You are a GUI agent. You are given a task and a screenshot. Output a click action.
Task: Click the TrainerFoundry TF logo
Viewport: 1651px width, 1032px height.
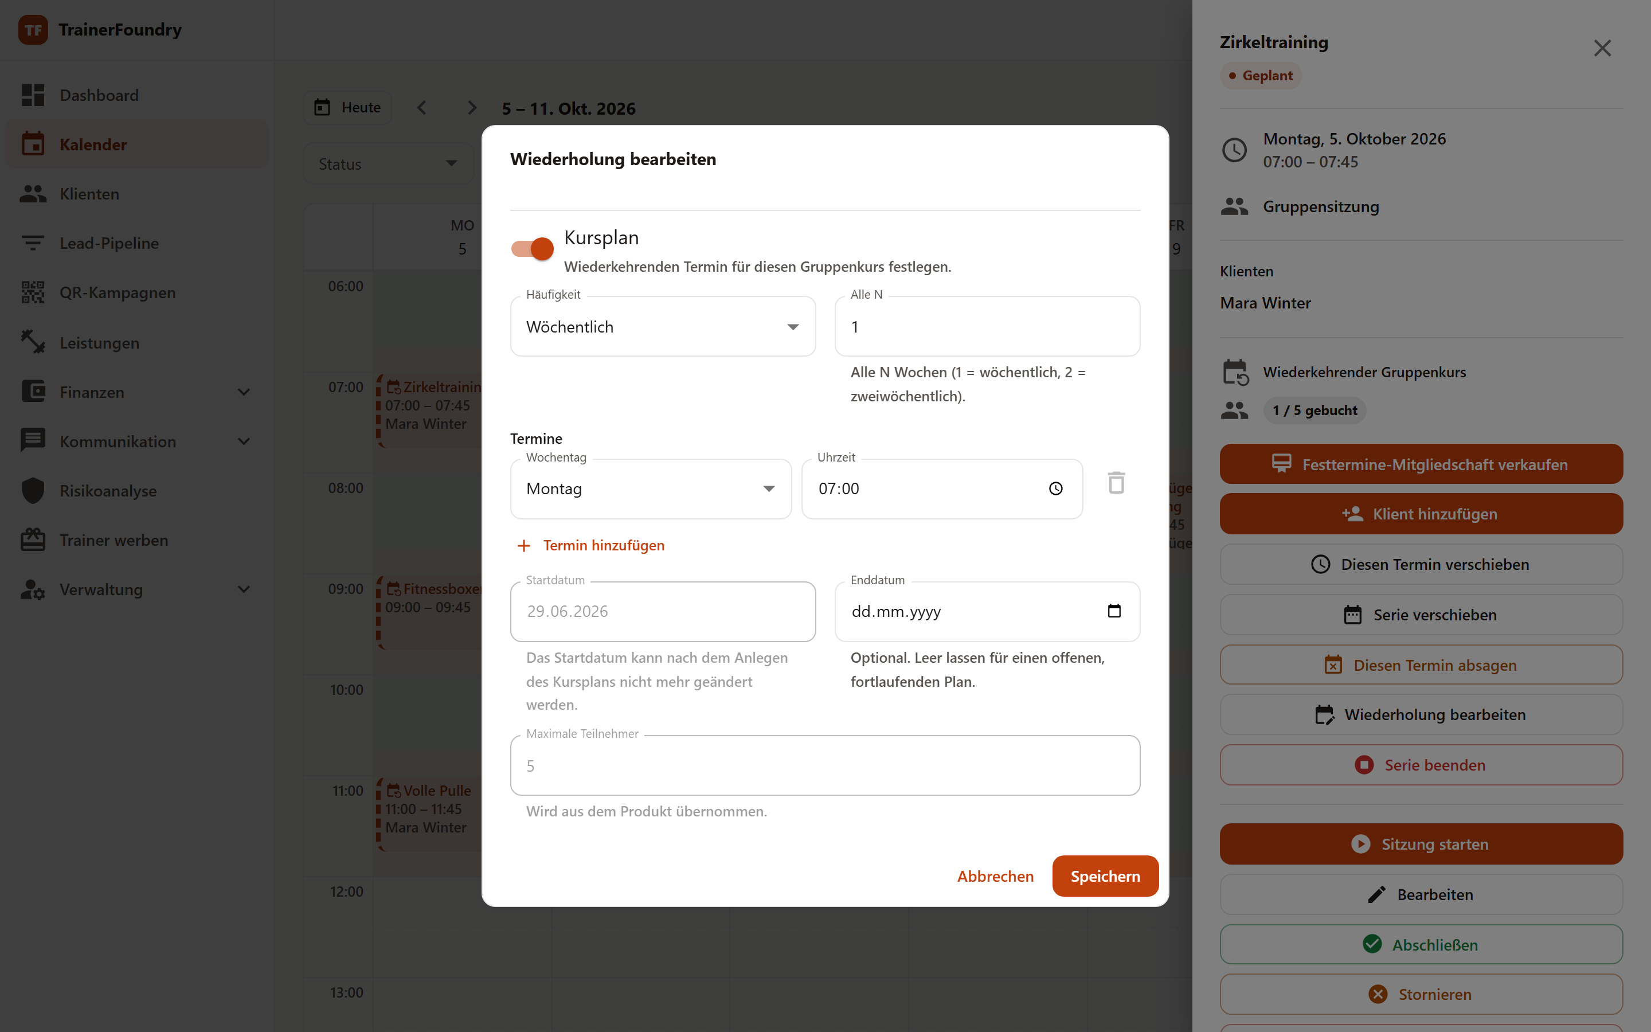33,30
